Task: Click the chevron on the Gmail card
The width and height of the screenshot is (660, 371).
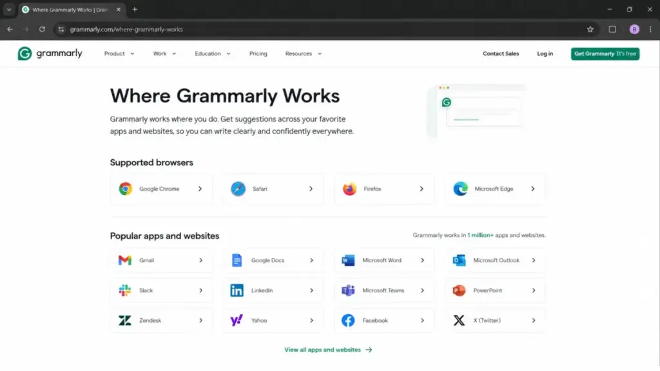Action: pos(201,260)
